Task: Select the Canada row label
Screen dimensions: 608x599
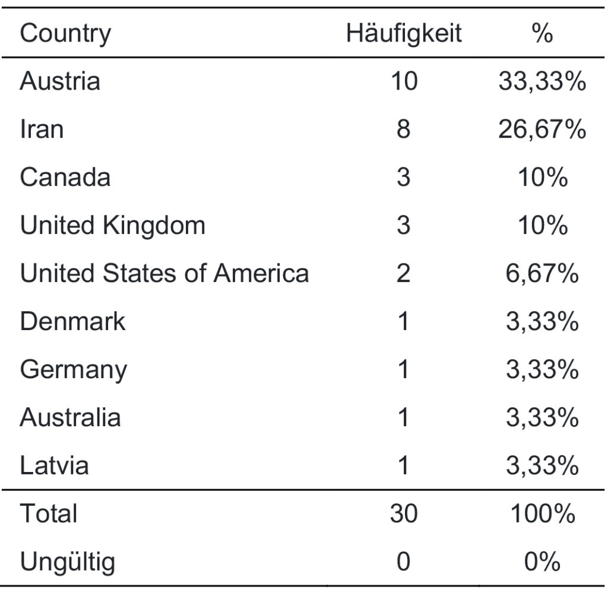Action: 65,177
